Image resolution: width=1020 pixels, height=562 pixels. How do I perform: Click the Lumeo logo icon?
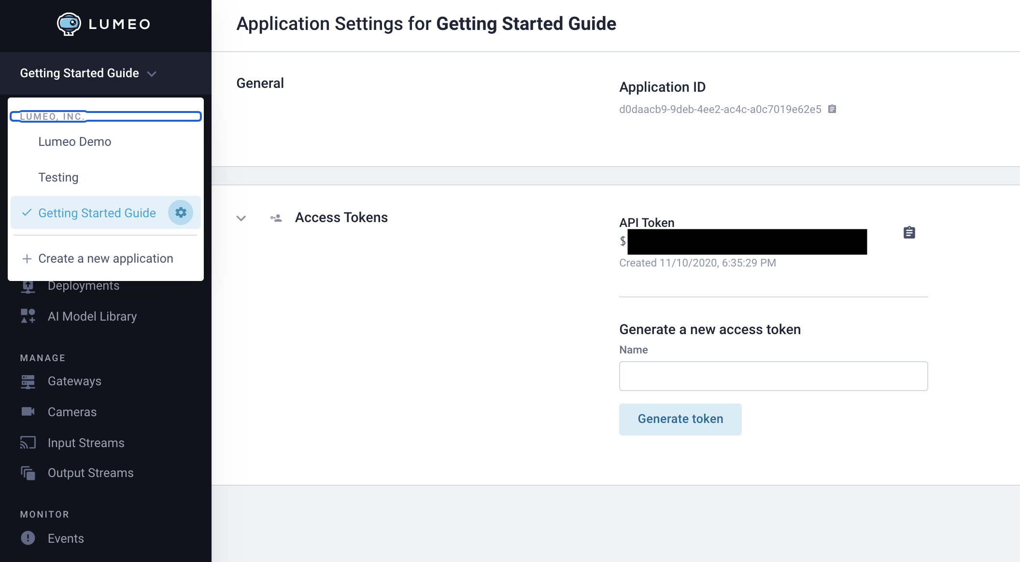point(69,24)
